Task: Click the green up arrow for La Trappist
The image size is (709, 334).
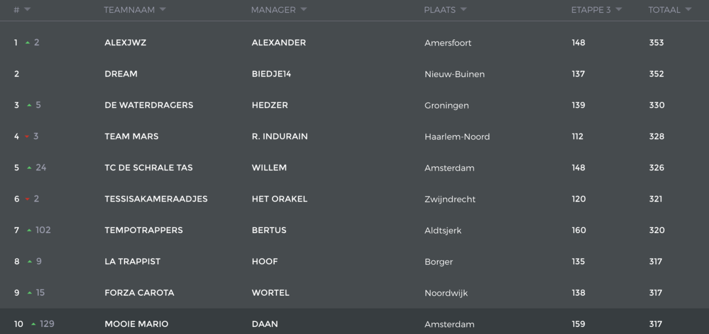Action: tap(29, 261)
